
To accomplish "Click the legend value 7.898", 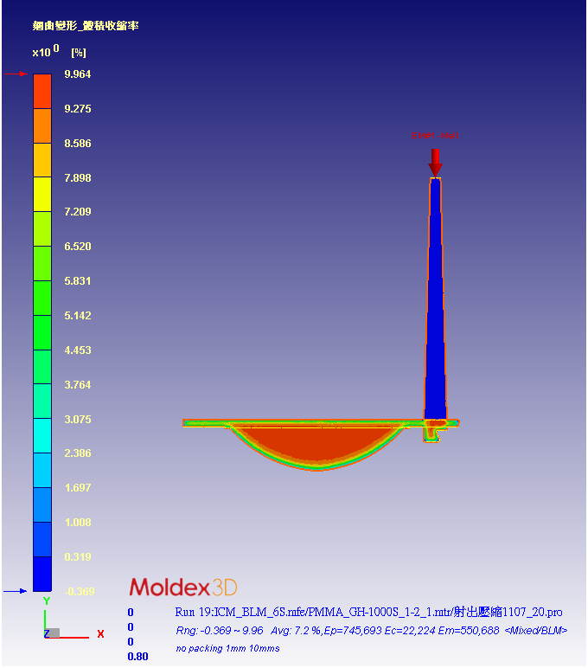I will click(78, 177).
